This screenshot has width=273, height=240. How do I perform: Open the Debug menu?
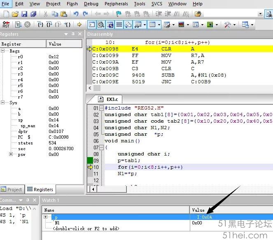point(91,4)
